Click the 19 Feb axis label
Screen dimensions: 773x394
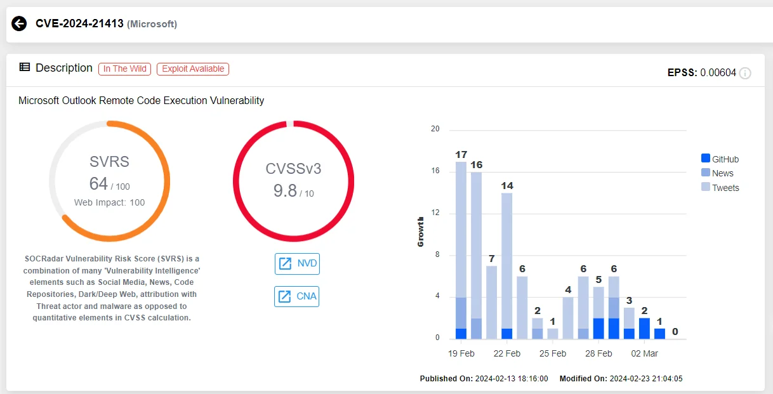461,353
